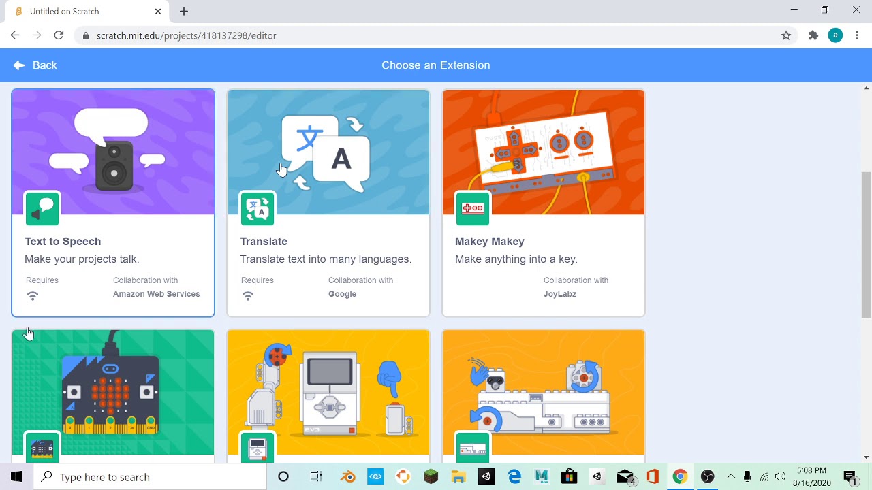This screenshot has width=872, height=490.
Task: Reload the Scratch editor page
Action: (x=59, y=35)
